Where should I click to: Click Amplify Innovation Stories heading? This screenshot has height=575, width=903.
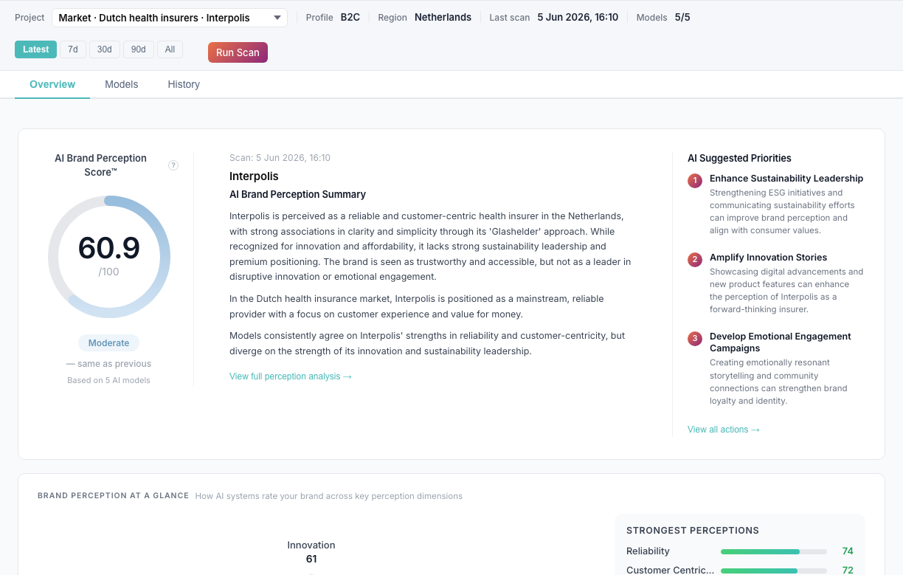pyautogui.click(x=768, y=258)
